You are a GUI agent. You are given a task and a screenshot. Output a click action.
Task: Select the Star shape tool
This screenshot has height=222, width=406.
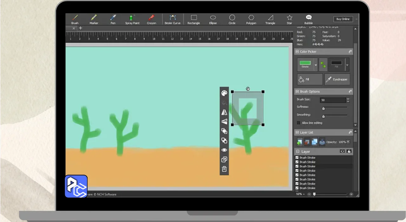click(289, 19)
